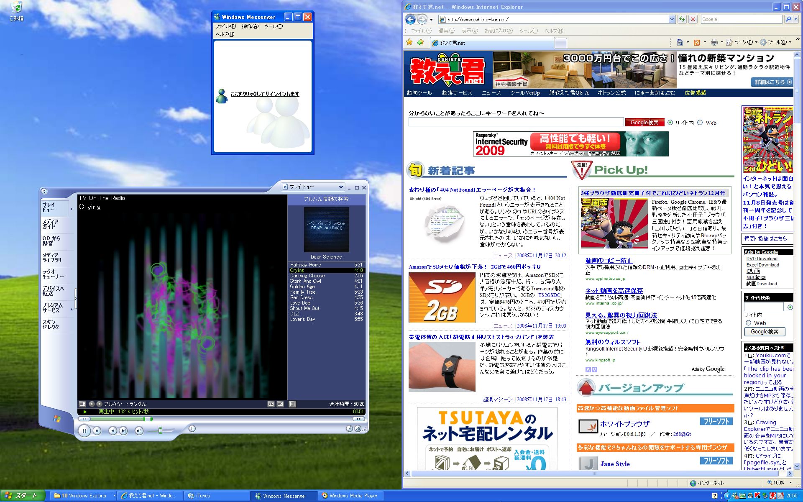Stop page loading with the red X

pos(693,19)
